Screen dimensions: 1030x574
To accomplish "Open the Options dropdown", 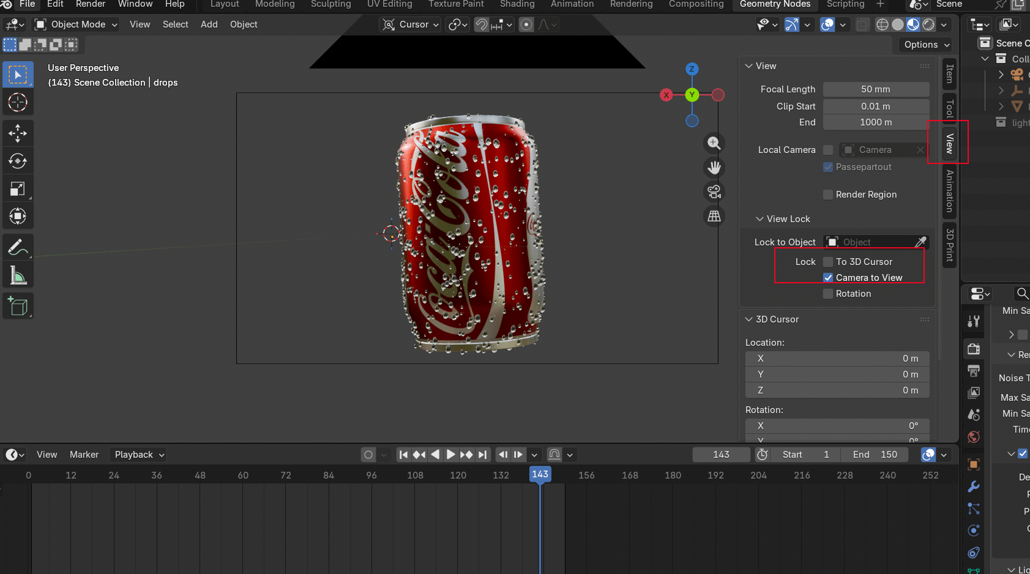I will (927, 45).
